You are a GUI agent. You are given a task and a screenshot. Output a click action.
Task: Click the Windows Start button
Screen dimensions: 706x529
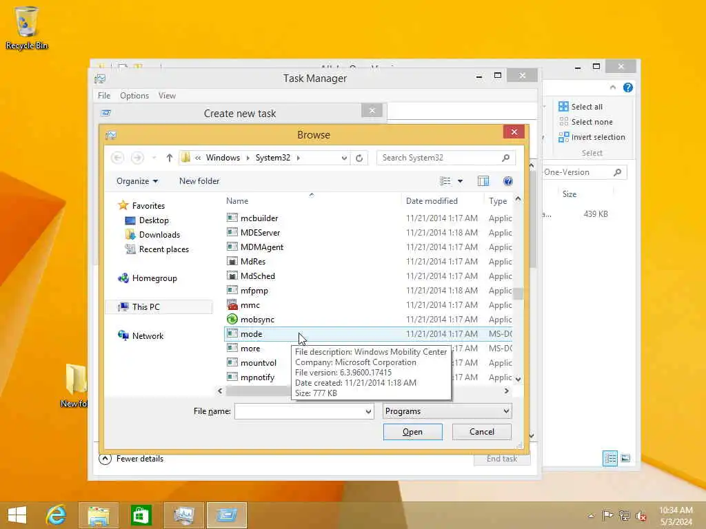pos(17,515)
